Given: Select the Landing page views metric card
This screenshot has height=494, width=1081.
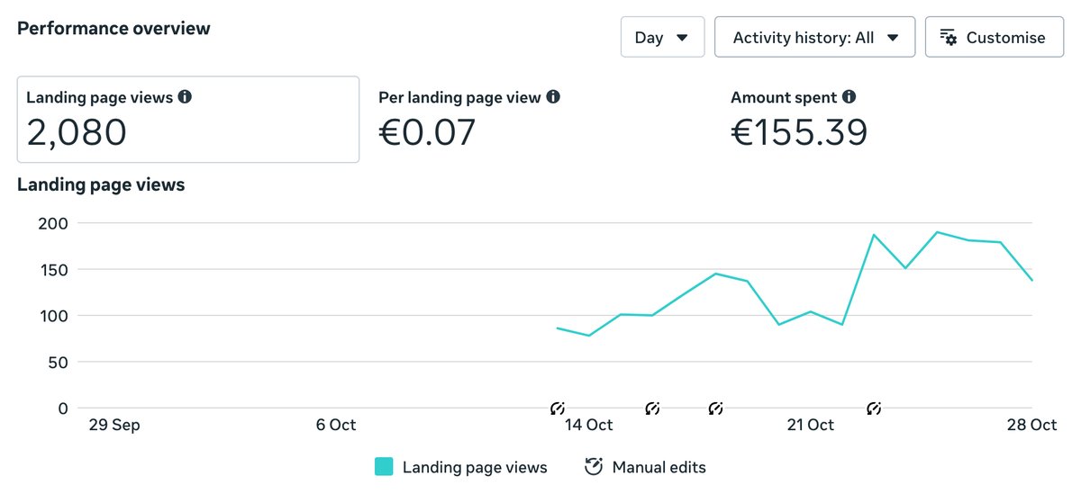Looking at the screenshot, I should 188,119.
